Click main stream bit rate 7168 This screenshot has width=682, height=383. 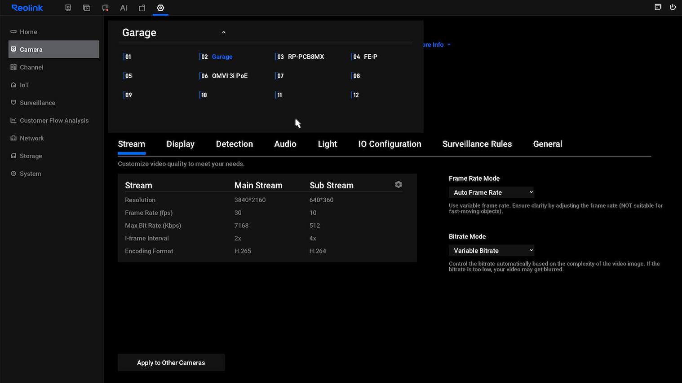(241, 226)
